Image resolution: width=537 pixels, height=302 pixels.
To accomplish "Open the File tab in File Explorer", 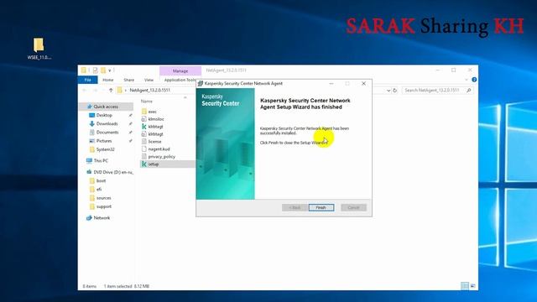I will [x=87, y=80].
